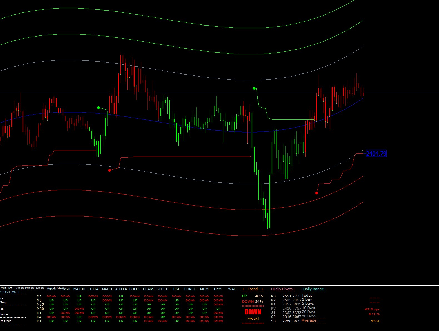Viewport: 439px width, 331px height.
Task: Select the MOM column header
Action: pos(204,289)
